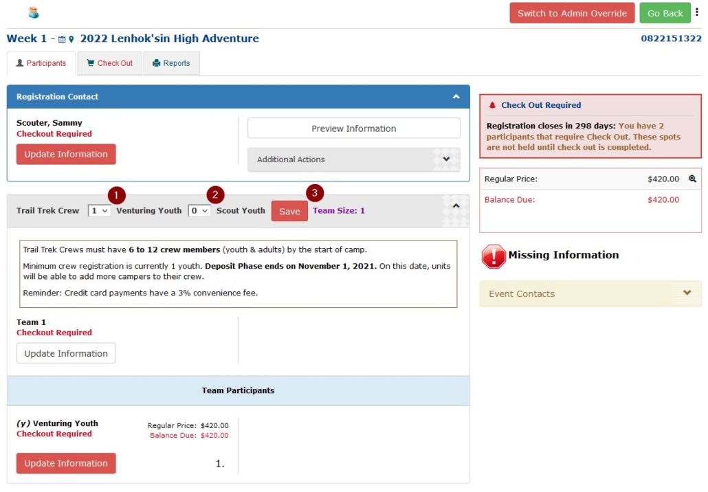Collapse the Registration Contact panel
Screen dimensions: 708x492
click(x=456, y=97)
